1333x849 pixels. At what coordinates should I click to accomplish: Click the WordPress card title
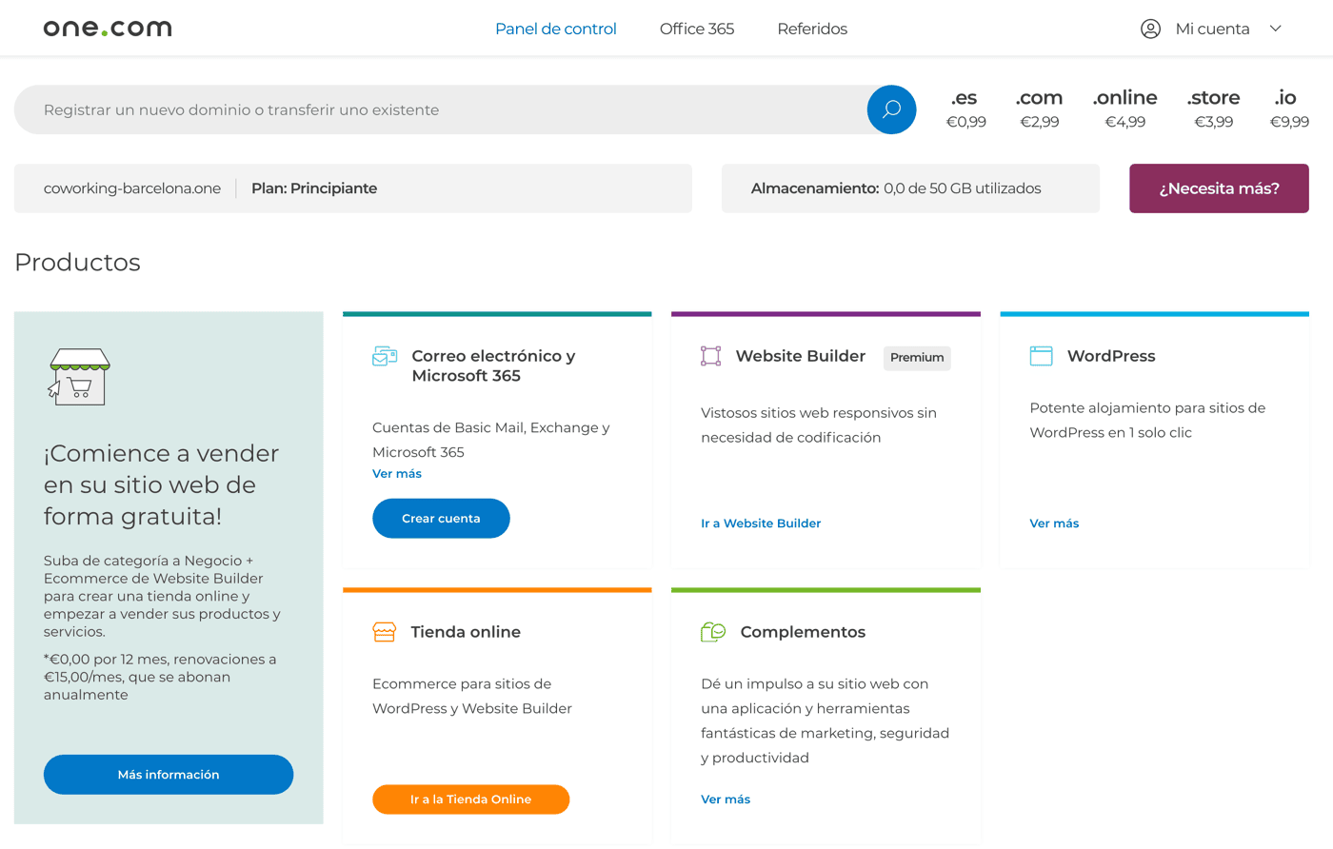(1111, 356)
